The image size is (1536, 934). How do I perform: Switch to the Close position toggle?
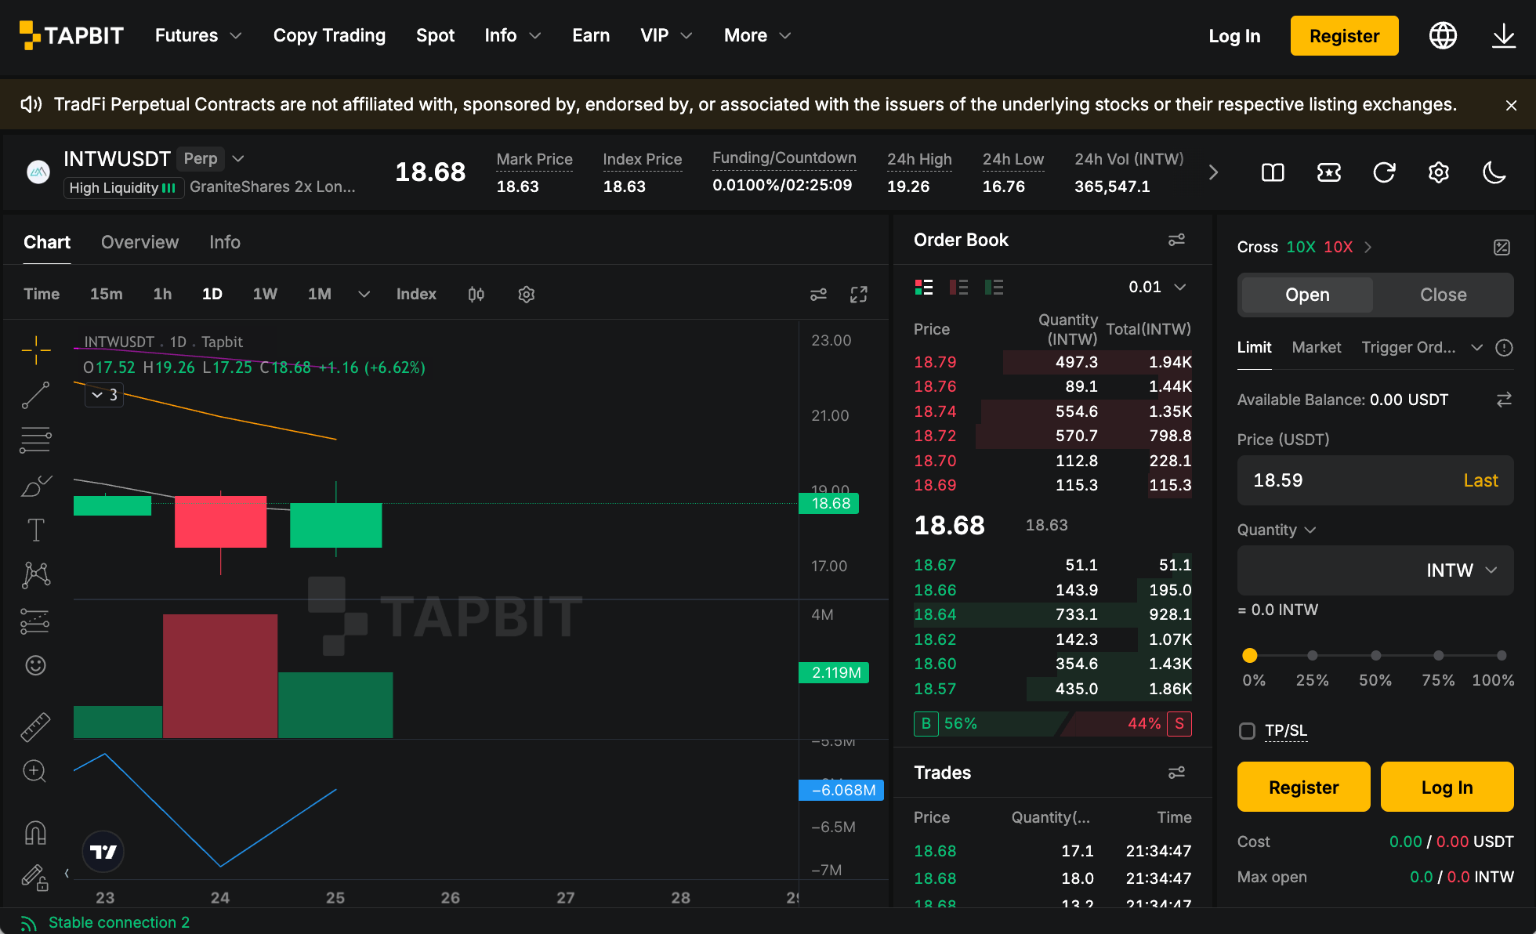point(1443,295)
